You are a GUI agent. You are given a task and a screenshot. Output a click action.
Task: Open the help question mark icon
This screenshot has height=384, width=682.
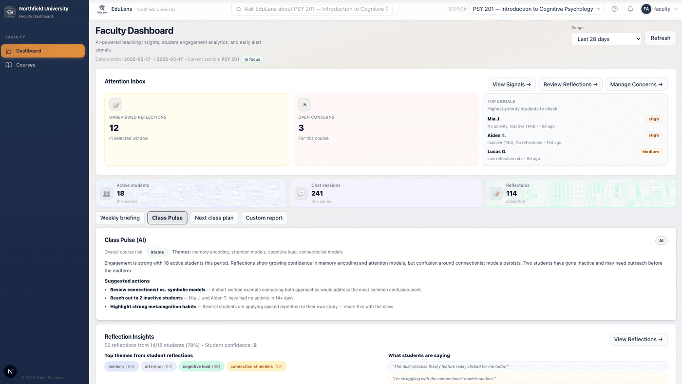point(614,8)
